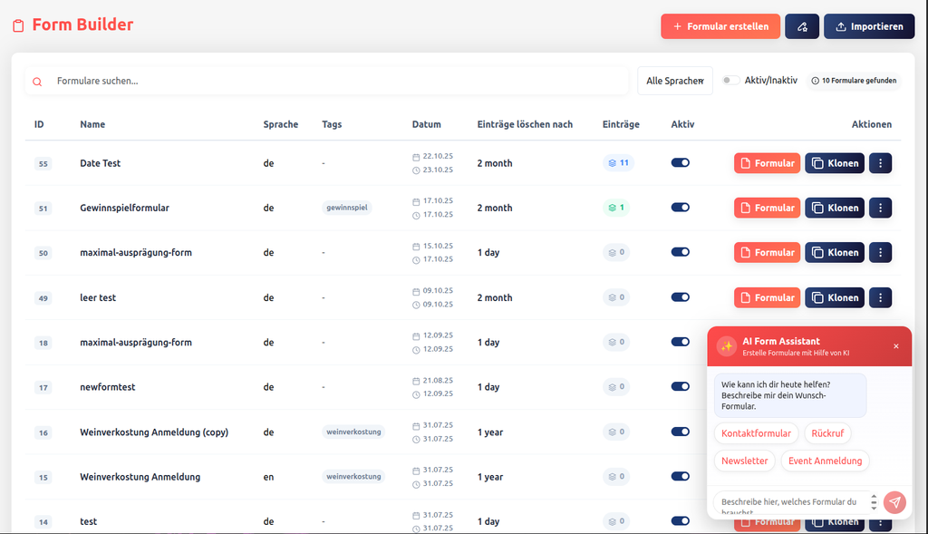Click the form name Weinverkostung Anmeldung (copy)
This screenshot has height=534, width=928.
coord(154,432)
